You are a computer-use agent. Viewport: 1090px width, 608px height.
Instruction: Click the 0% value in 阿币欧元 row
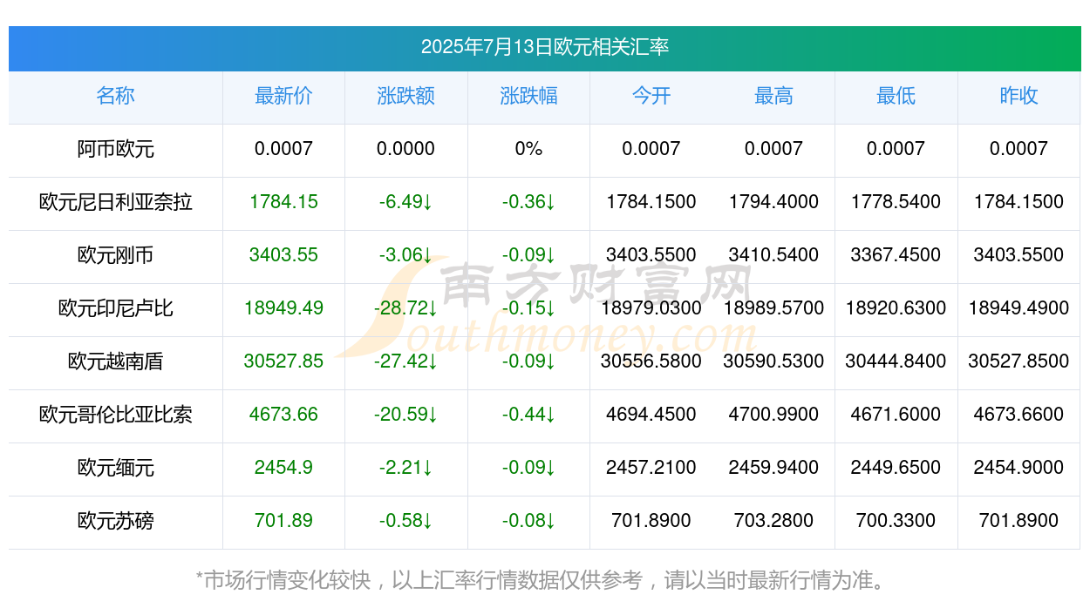[528, 149]
